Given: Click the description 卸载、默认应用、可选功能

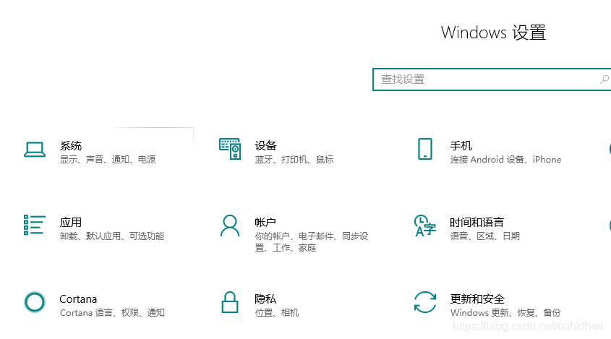Looking at the screenshot, I should (x=112, y=236).
